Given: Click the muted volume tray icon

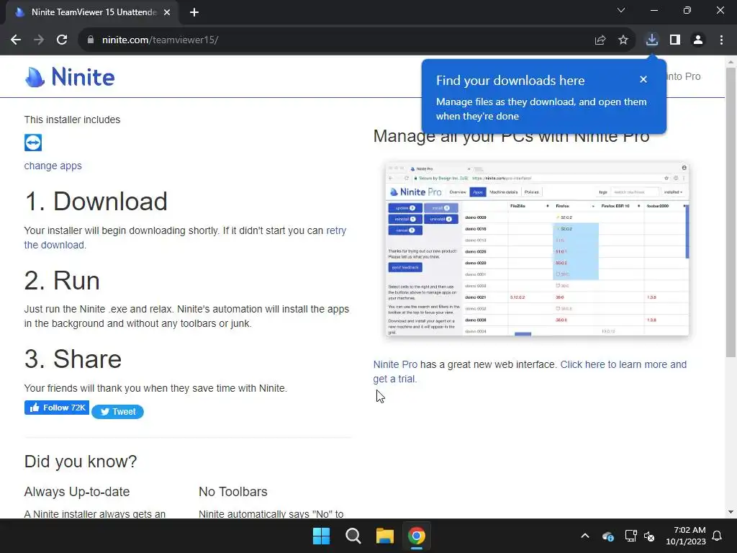Looking at the screenshot, I should 649,536.
